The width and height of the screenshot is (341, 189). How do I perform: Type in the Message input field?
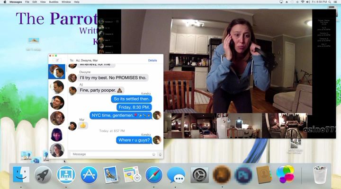tap(110, 154)
